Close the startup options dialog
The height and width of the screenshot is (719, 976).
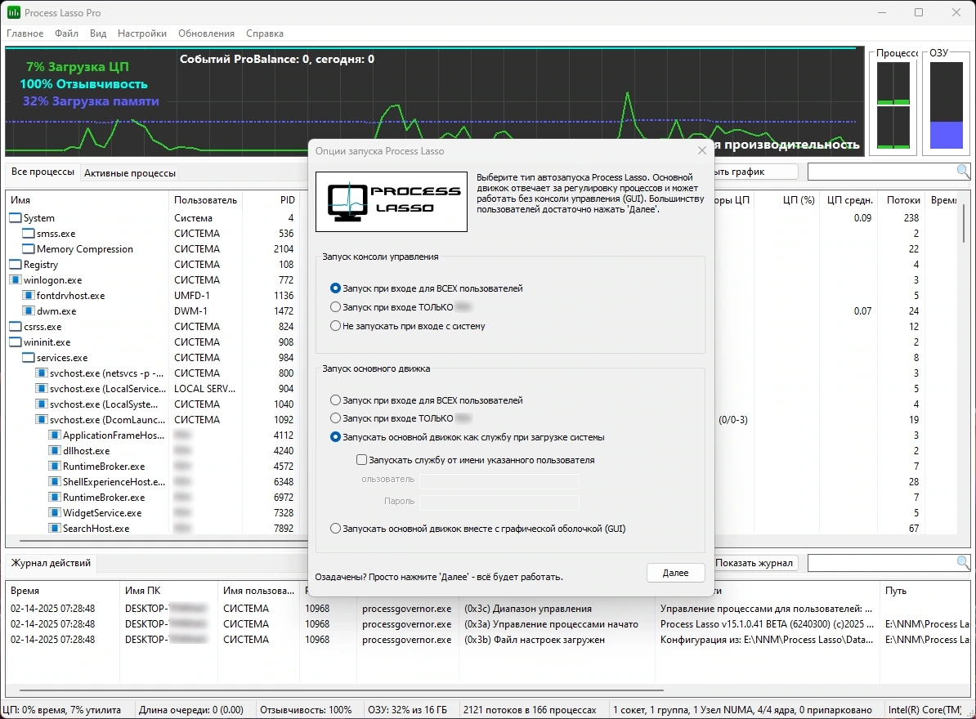pos(702,150)
